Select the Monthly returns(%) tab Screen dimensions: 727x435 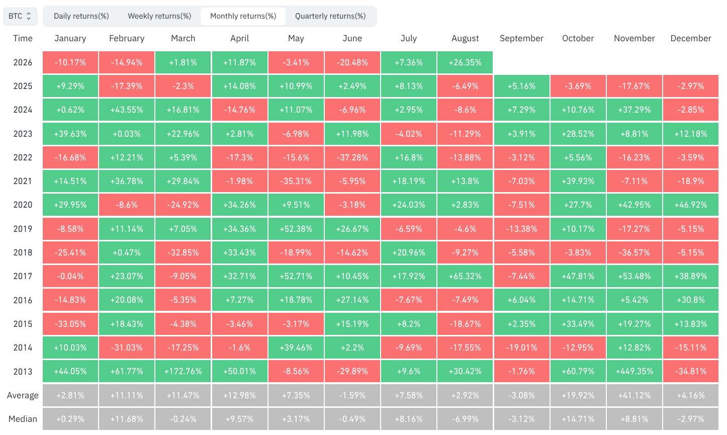[x=243, y=16]
